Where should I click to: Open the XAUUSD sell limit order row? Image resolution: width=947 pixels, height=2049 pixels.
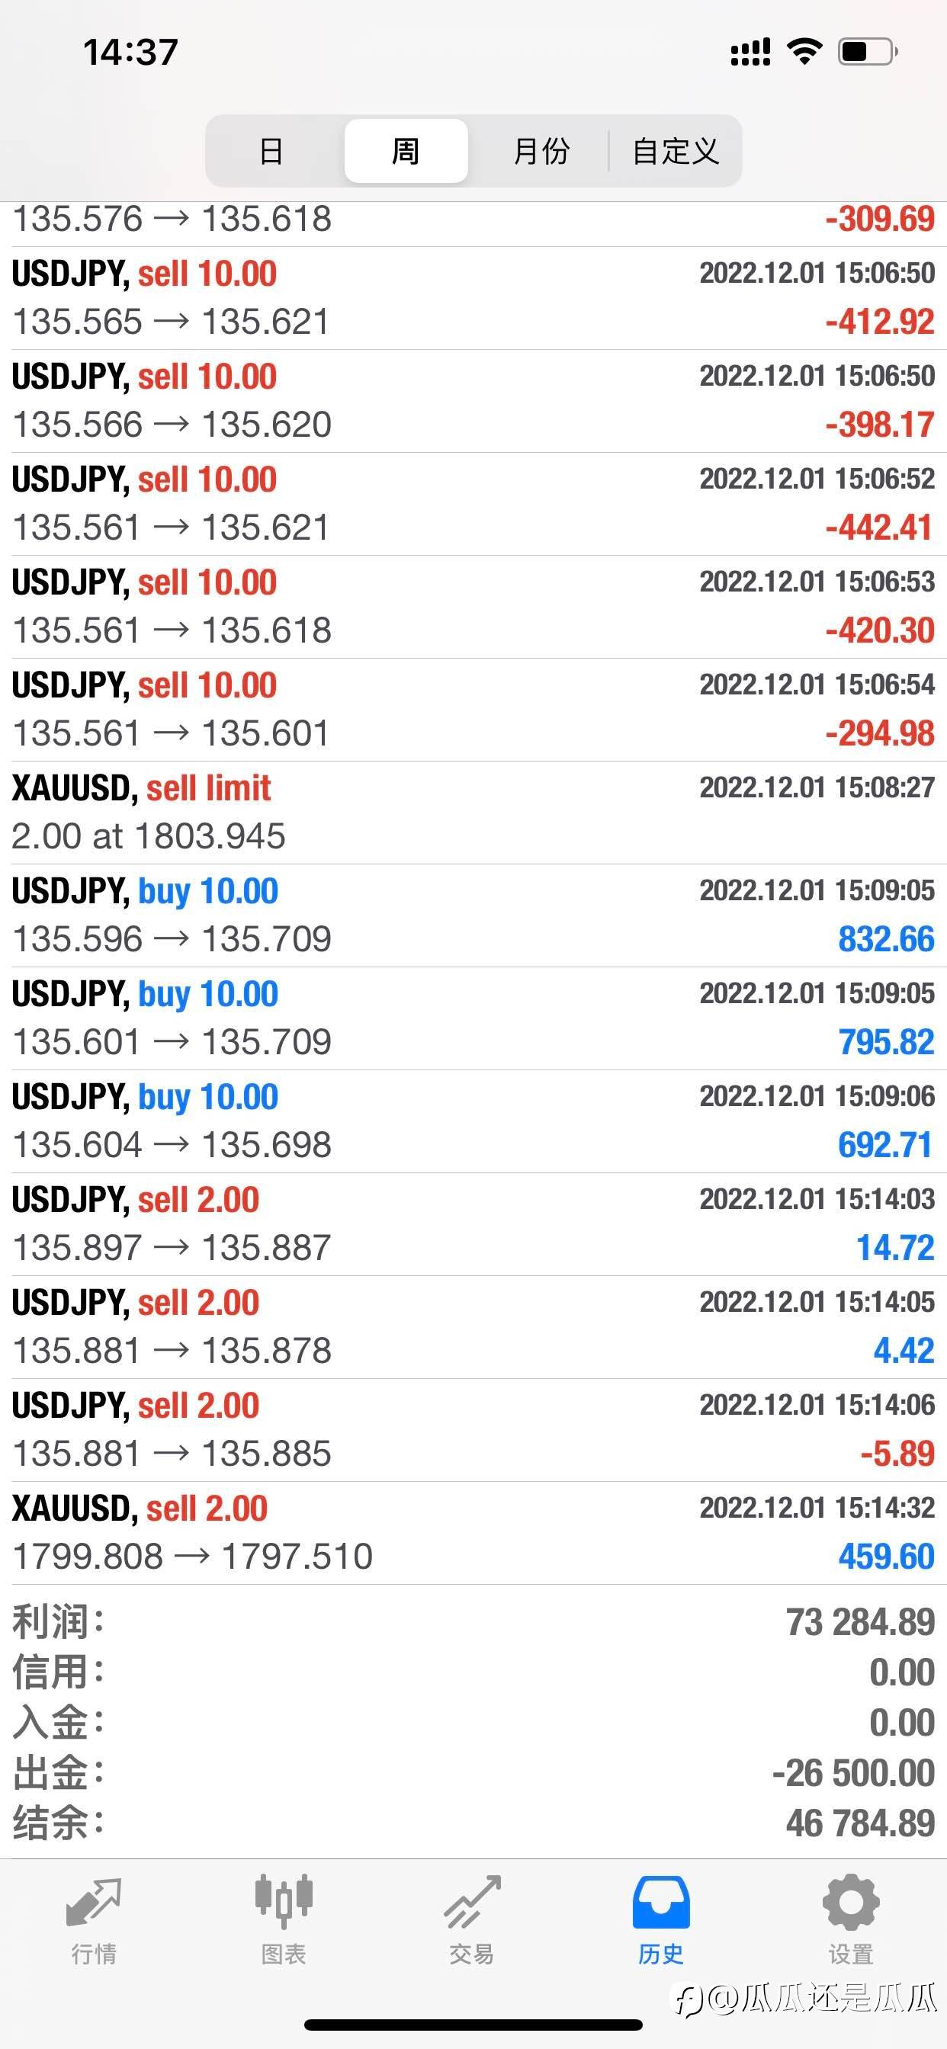(473, 812)
